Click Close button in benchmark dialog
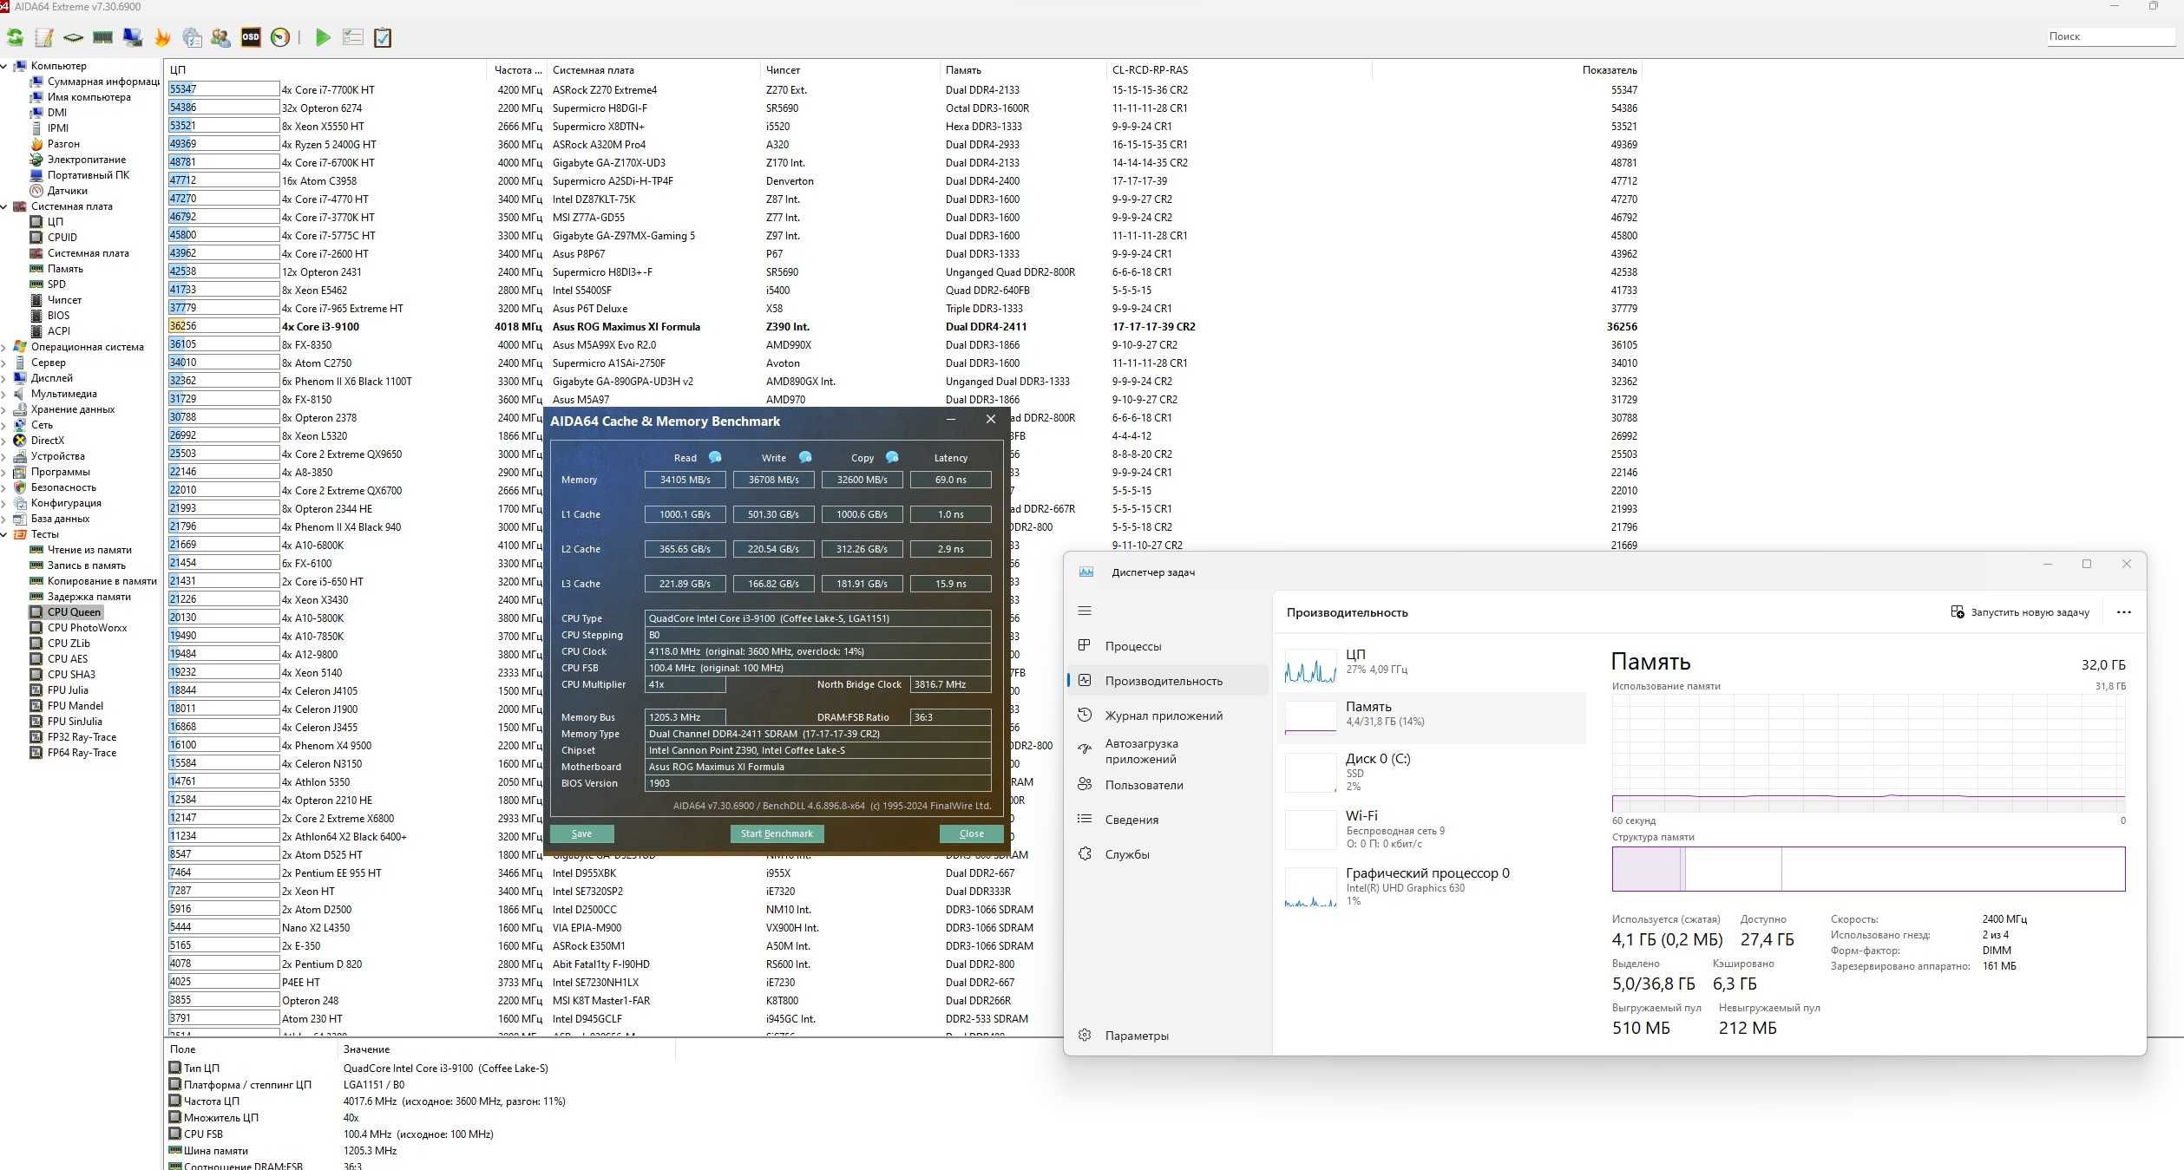The image size is (2184, 1170). [x=971, y=833]
